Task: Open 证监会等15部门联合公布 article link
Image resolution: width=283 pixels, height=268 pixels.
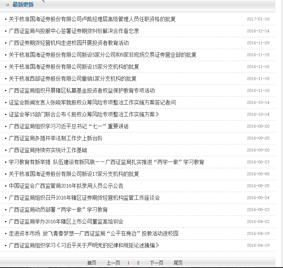Action: click(x=84, y=114)
